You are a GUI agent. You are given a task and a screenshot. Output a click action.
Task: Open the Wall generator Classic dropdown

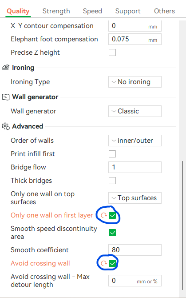(x=135, y=111)
